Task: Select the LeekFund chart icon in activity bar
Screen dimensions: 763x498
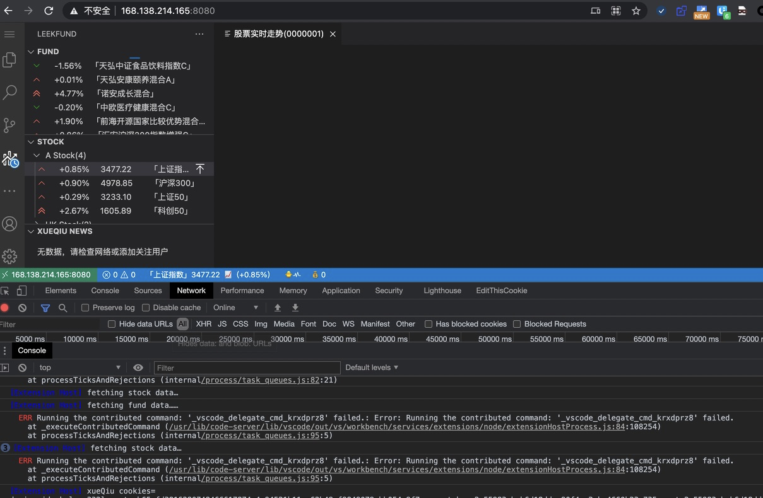Action: tap(9, 159)
